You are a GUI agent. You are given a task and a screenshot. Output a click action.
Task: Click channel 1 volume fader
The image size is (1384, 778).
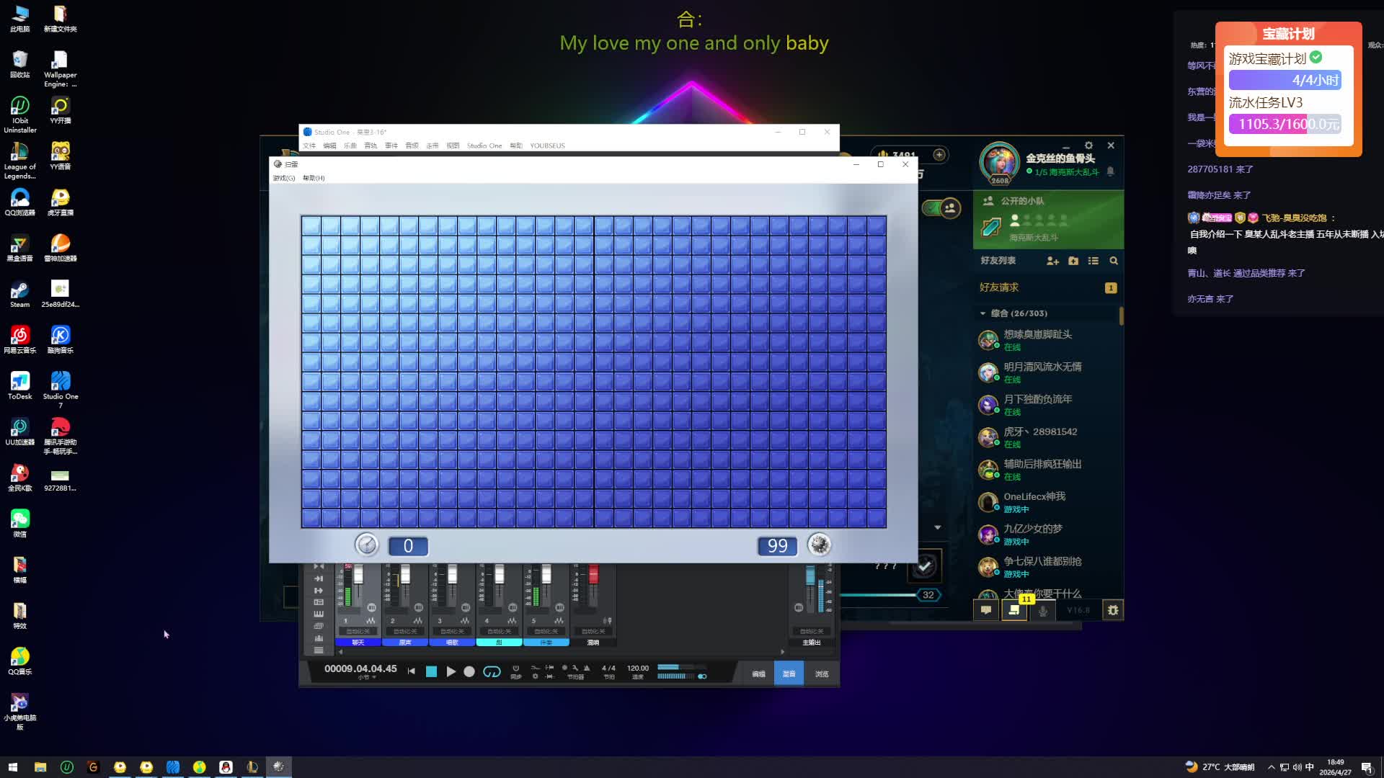click(358, 575)
